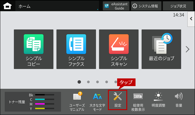
Task: Check the トナー残量 toner level bars
Action: [x=33, y=102]
